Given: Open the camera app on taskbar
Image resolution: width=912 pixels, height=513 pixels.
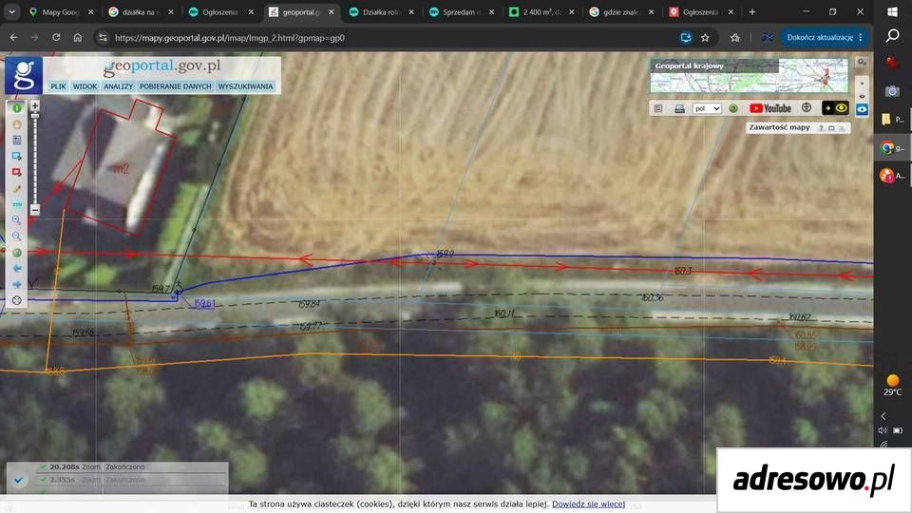Looking at the screenshot, I should pos(892,91).
